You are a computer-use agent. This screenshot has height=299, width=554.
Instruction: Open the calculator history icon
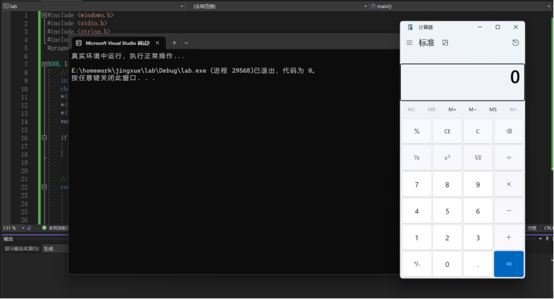516,43
